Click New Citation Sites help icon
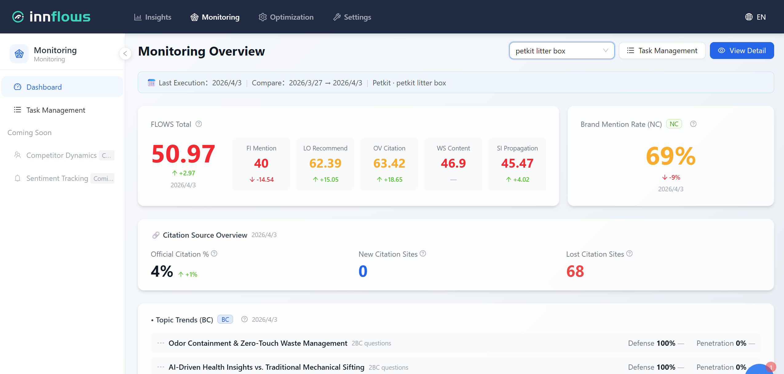 [x=423, y=254]
